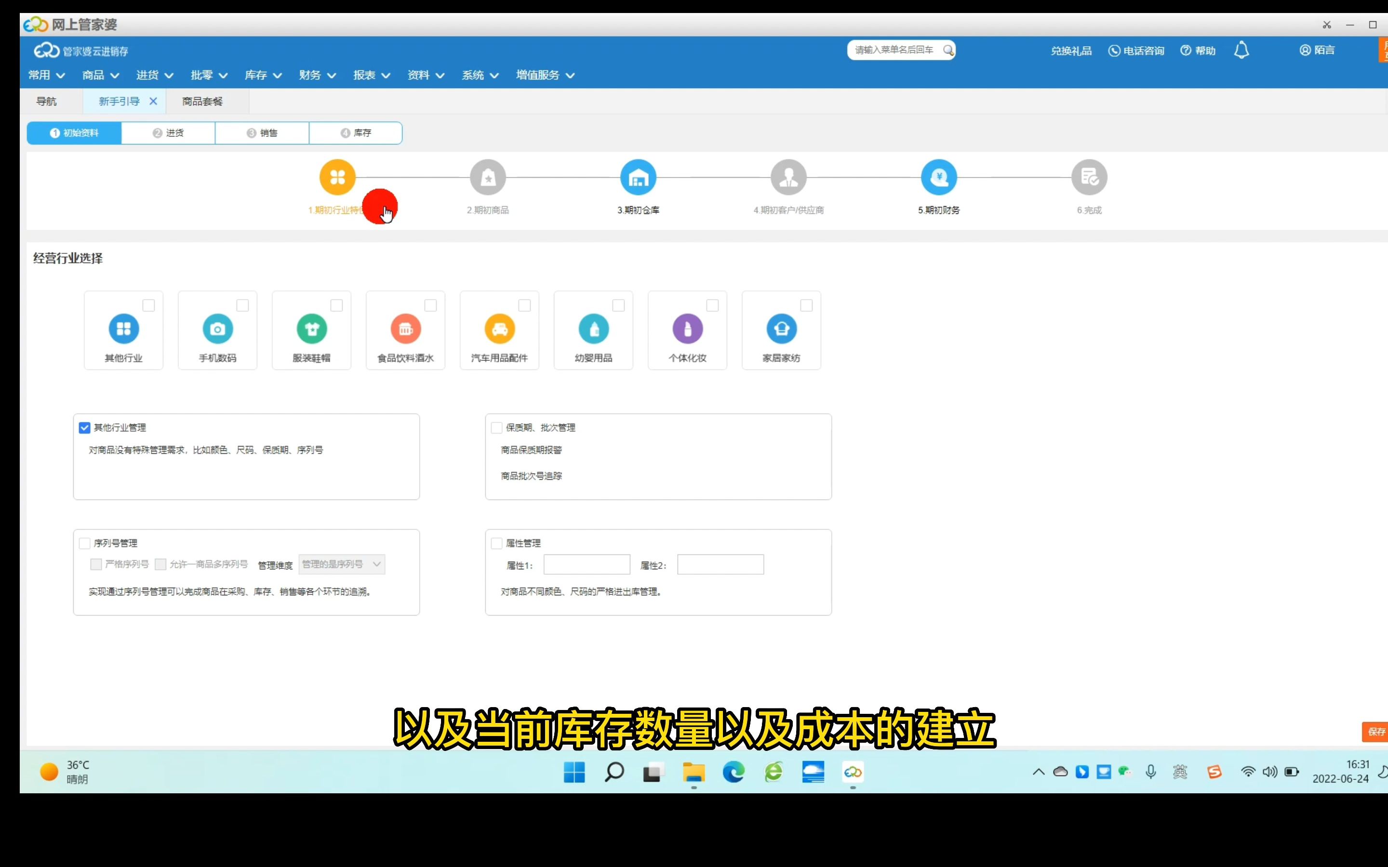
Task: Expand 管理维度 dropdown selector
Action: click(340, 565)
